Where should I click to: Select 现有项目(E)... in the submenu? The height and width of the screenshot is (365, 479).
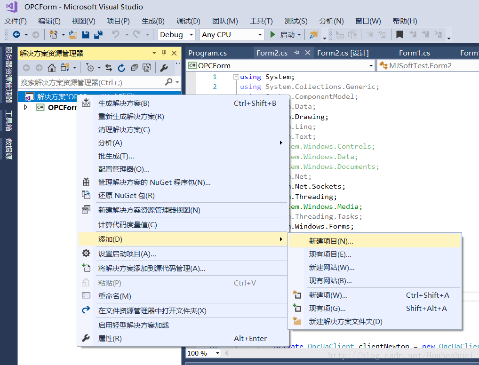[375, 254]
